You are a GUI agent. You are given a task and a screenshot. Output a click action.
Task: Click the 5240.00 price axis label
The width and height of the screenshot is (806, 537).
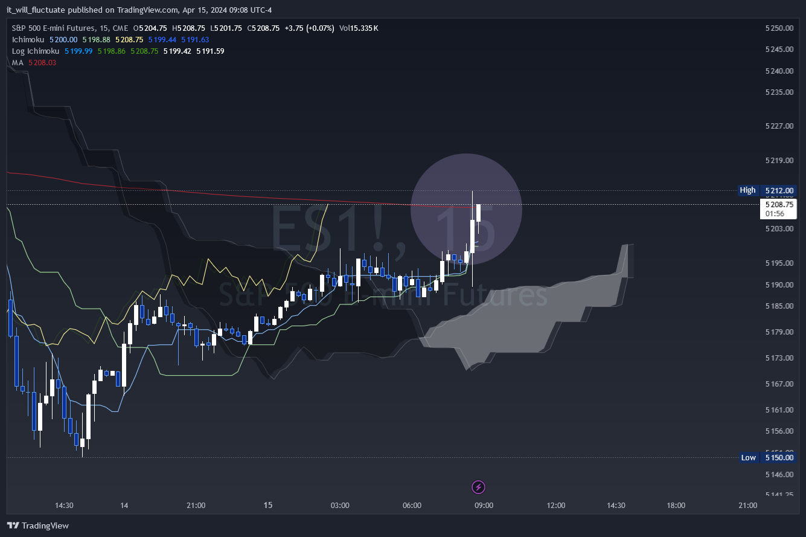778,71
